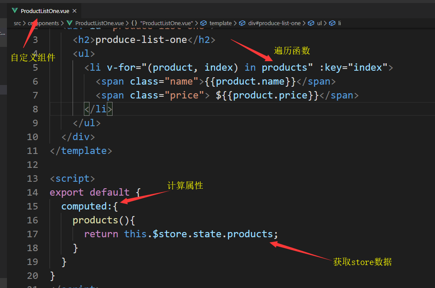The width and height of the screenshot is (435, 288).
Task: Click the ul breadcrumb label
Action: (x=319, y=23)
